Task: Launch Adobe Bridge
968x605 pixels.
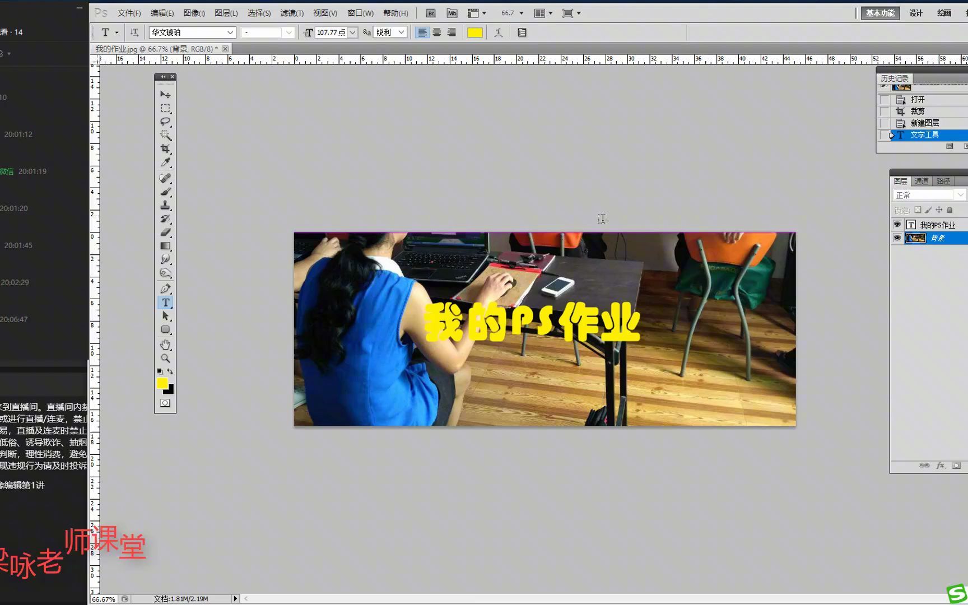Action: (x=431, y=13)
